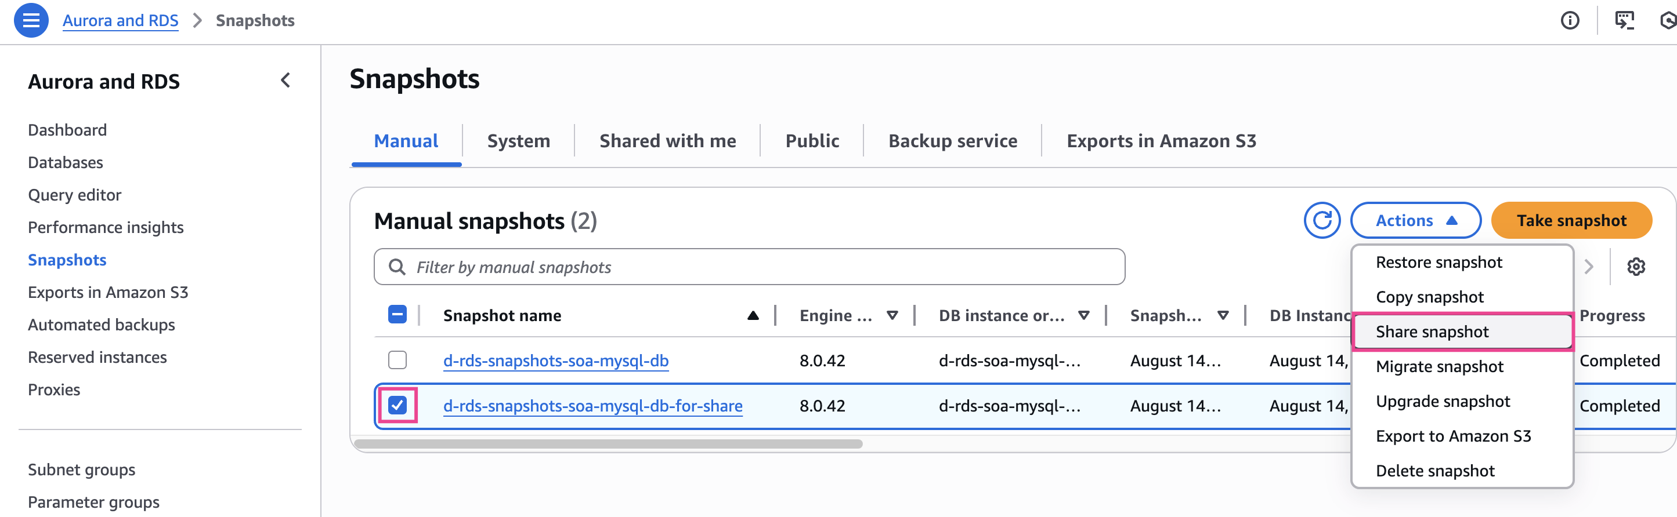Collapse the Actions dropdown menu

(x=1415, y=220)
